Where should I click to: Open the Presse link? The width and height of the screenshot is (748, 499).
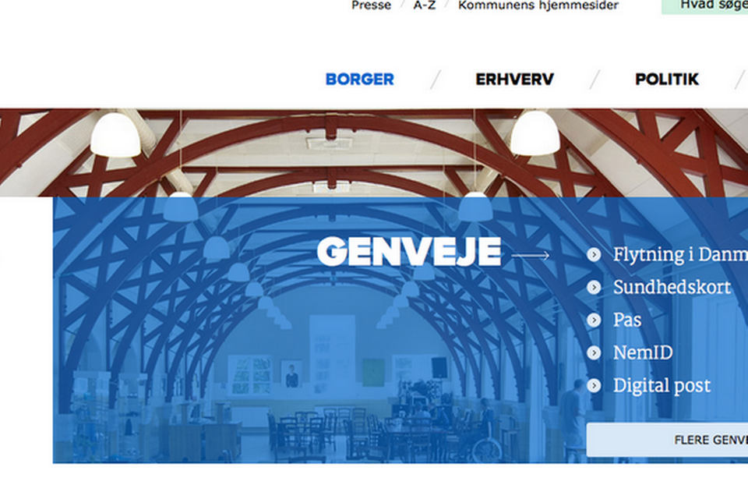point(371,5)
